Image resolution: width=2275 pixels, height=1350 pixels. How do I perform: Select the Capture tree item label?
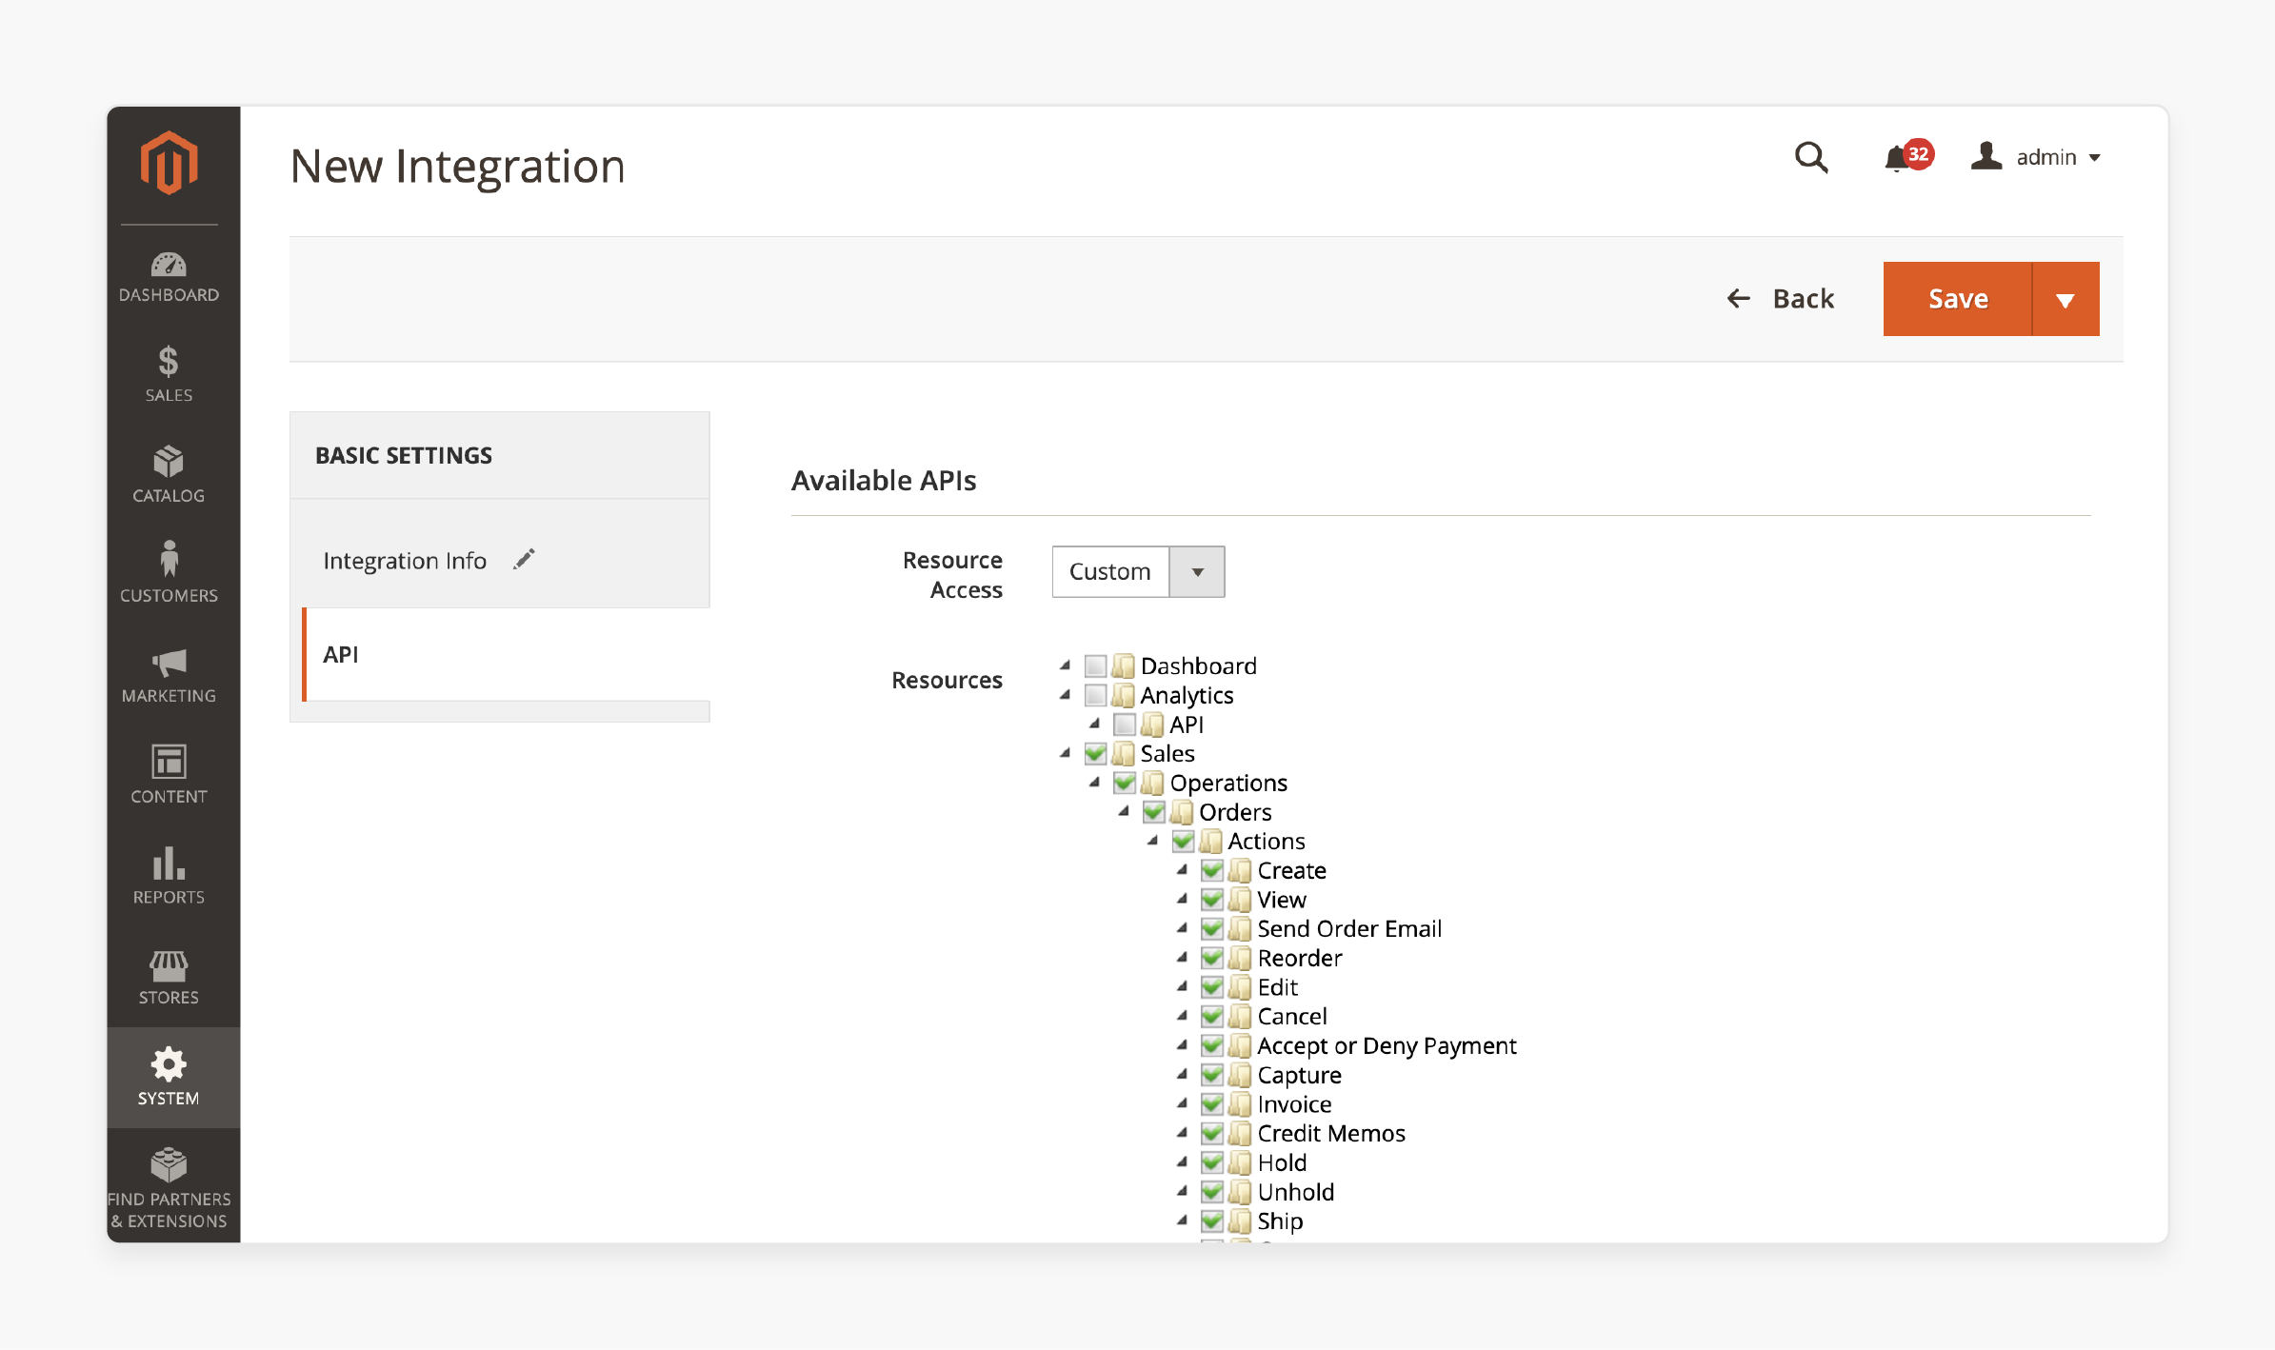[x=1299, y=1075]
